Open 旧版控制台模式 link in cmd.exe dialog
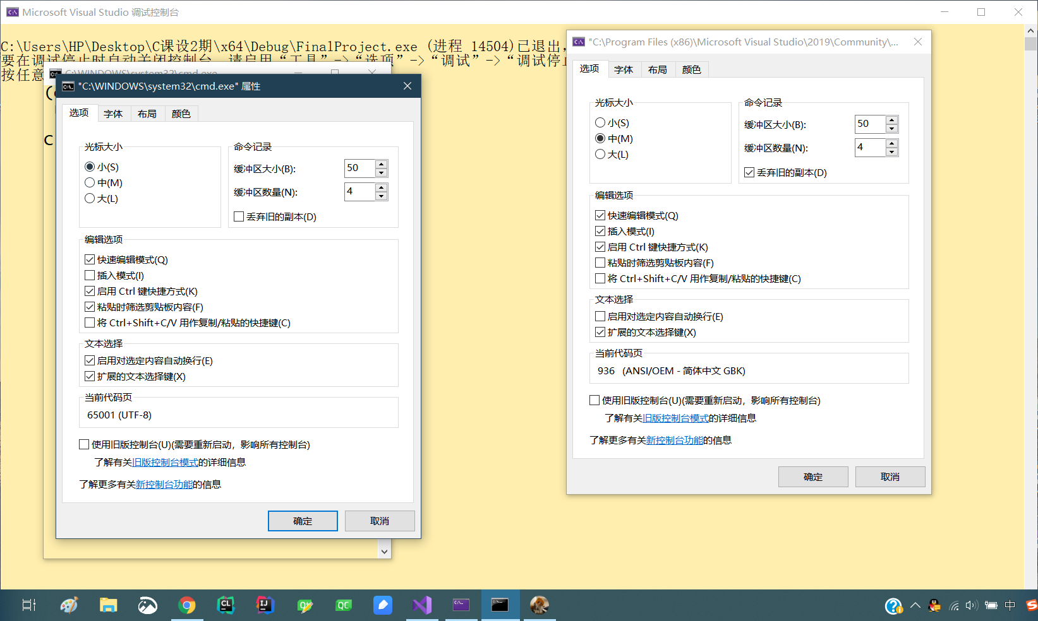Screen dimensions: 1038x621 click(x=166, y=462)
